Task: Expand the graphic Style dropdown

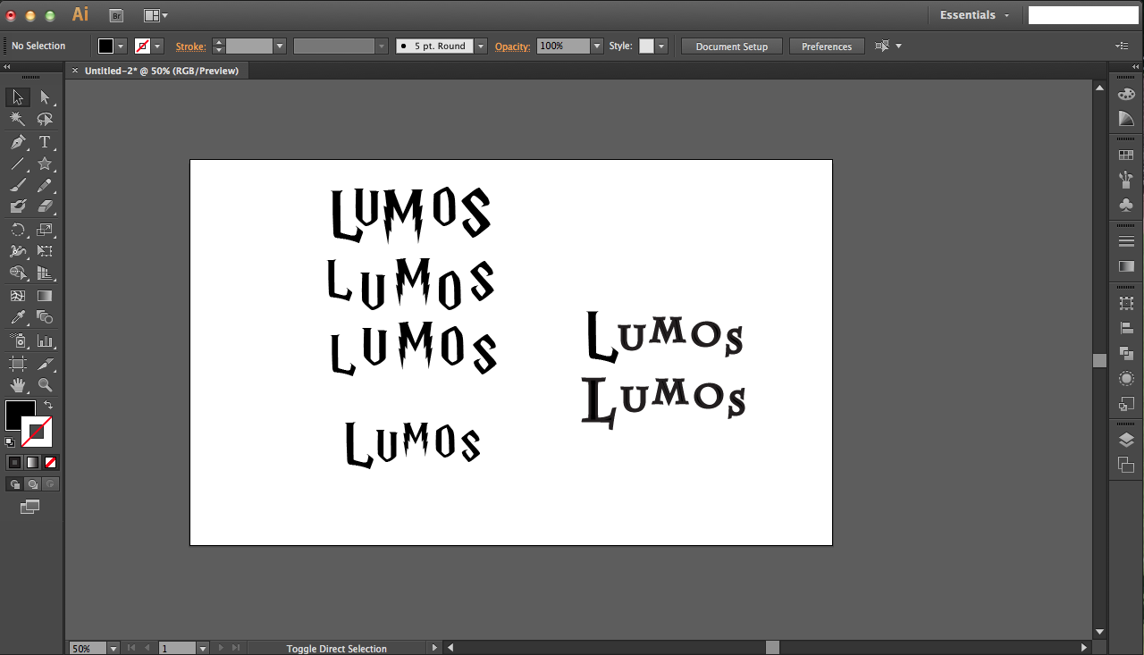Action: click(x=662, y=46)
